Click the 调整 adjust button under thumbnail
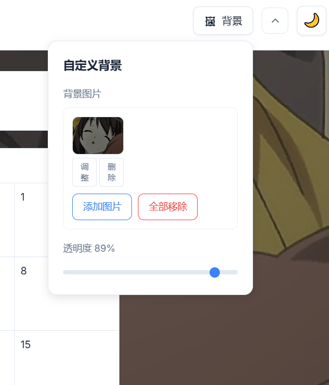 point(84,172)
